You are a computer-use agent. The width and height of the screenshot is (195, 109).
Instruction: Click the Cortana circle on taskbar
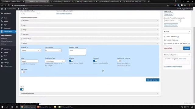(12, 107)
